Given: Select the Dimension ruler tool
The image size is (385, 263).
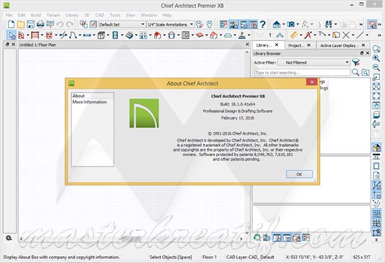Looking at the screenshot, I should pos(294,35).
